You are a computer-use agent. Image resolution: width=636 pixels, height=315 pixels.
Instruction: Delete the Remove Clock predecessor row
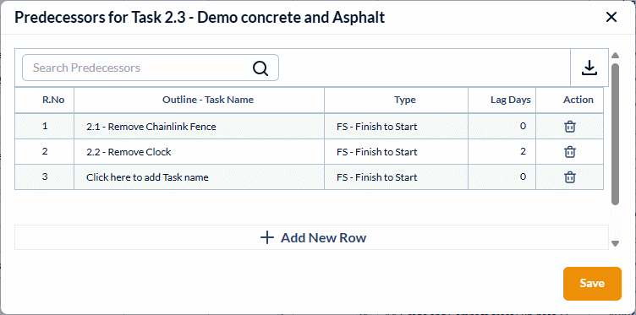click(569, 152)
